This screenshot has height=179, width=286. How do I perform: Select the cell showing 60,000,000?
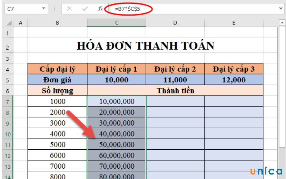(117, 155)
